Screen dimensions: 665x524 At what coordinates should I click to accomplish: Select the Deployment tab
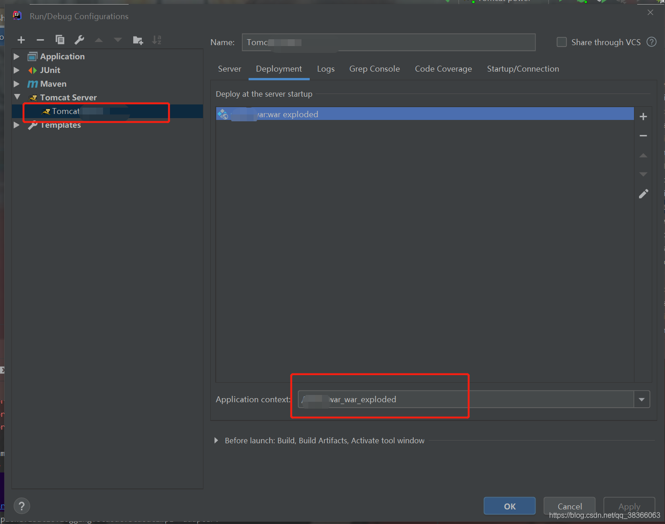279,69
